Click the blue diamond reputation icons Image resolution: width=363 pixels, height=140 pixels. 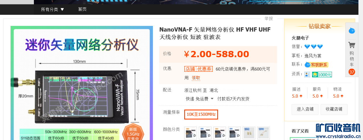click(314, 46)
